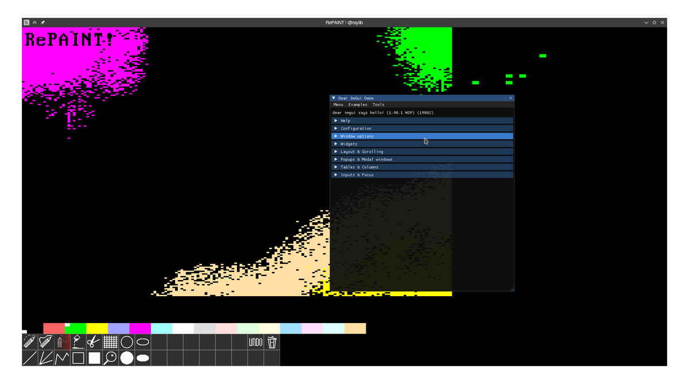Select the outlined ellipse tool
The image size is (689, 392).
tap(142, 342)
